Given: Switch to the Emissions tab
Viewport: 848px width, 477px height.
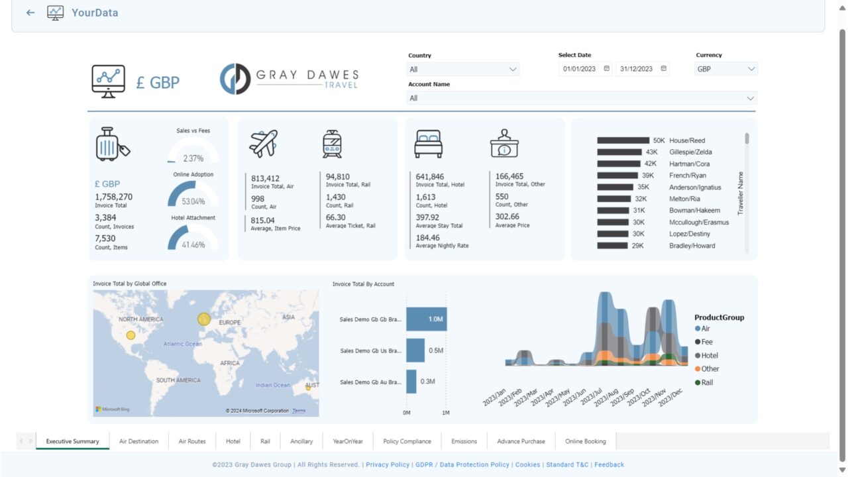Looking at the screenshot, I should pyautogui.click(x=464, y=441).
